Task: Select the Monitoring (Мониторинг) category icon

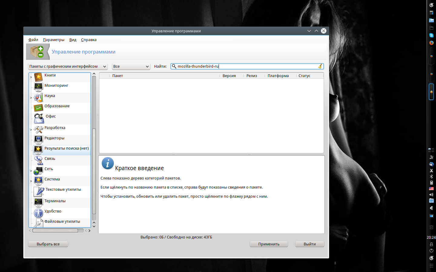Action: coord(38,87)
